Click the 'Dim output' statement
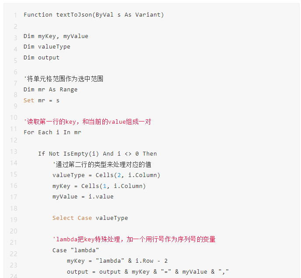The image size is (301, 278). click(x=42, y=58)
